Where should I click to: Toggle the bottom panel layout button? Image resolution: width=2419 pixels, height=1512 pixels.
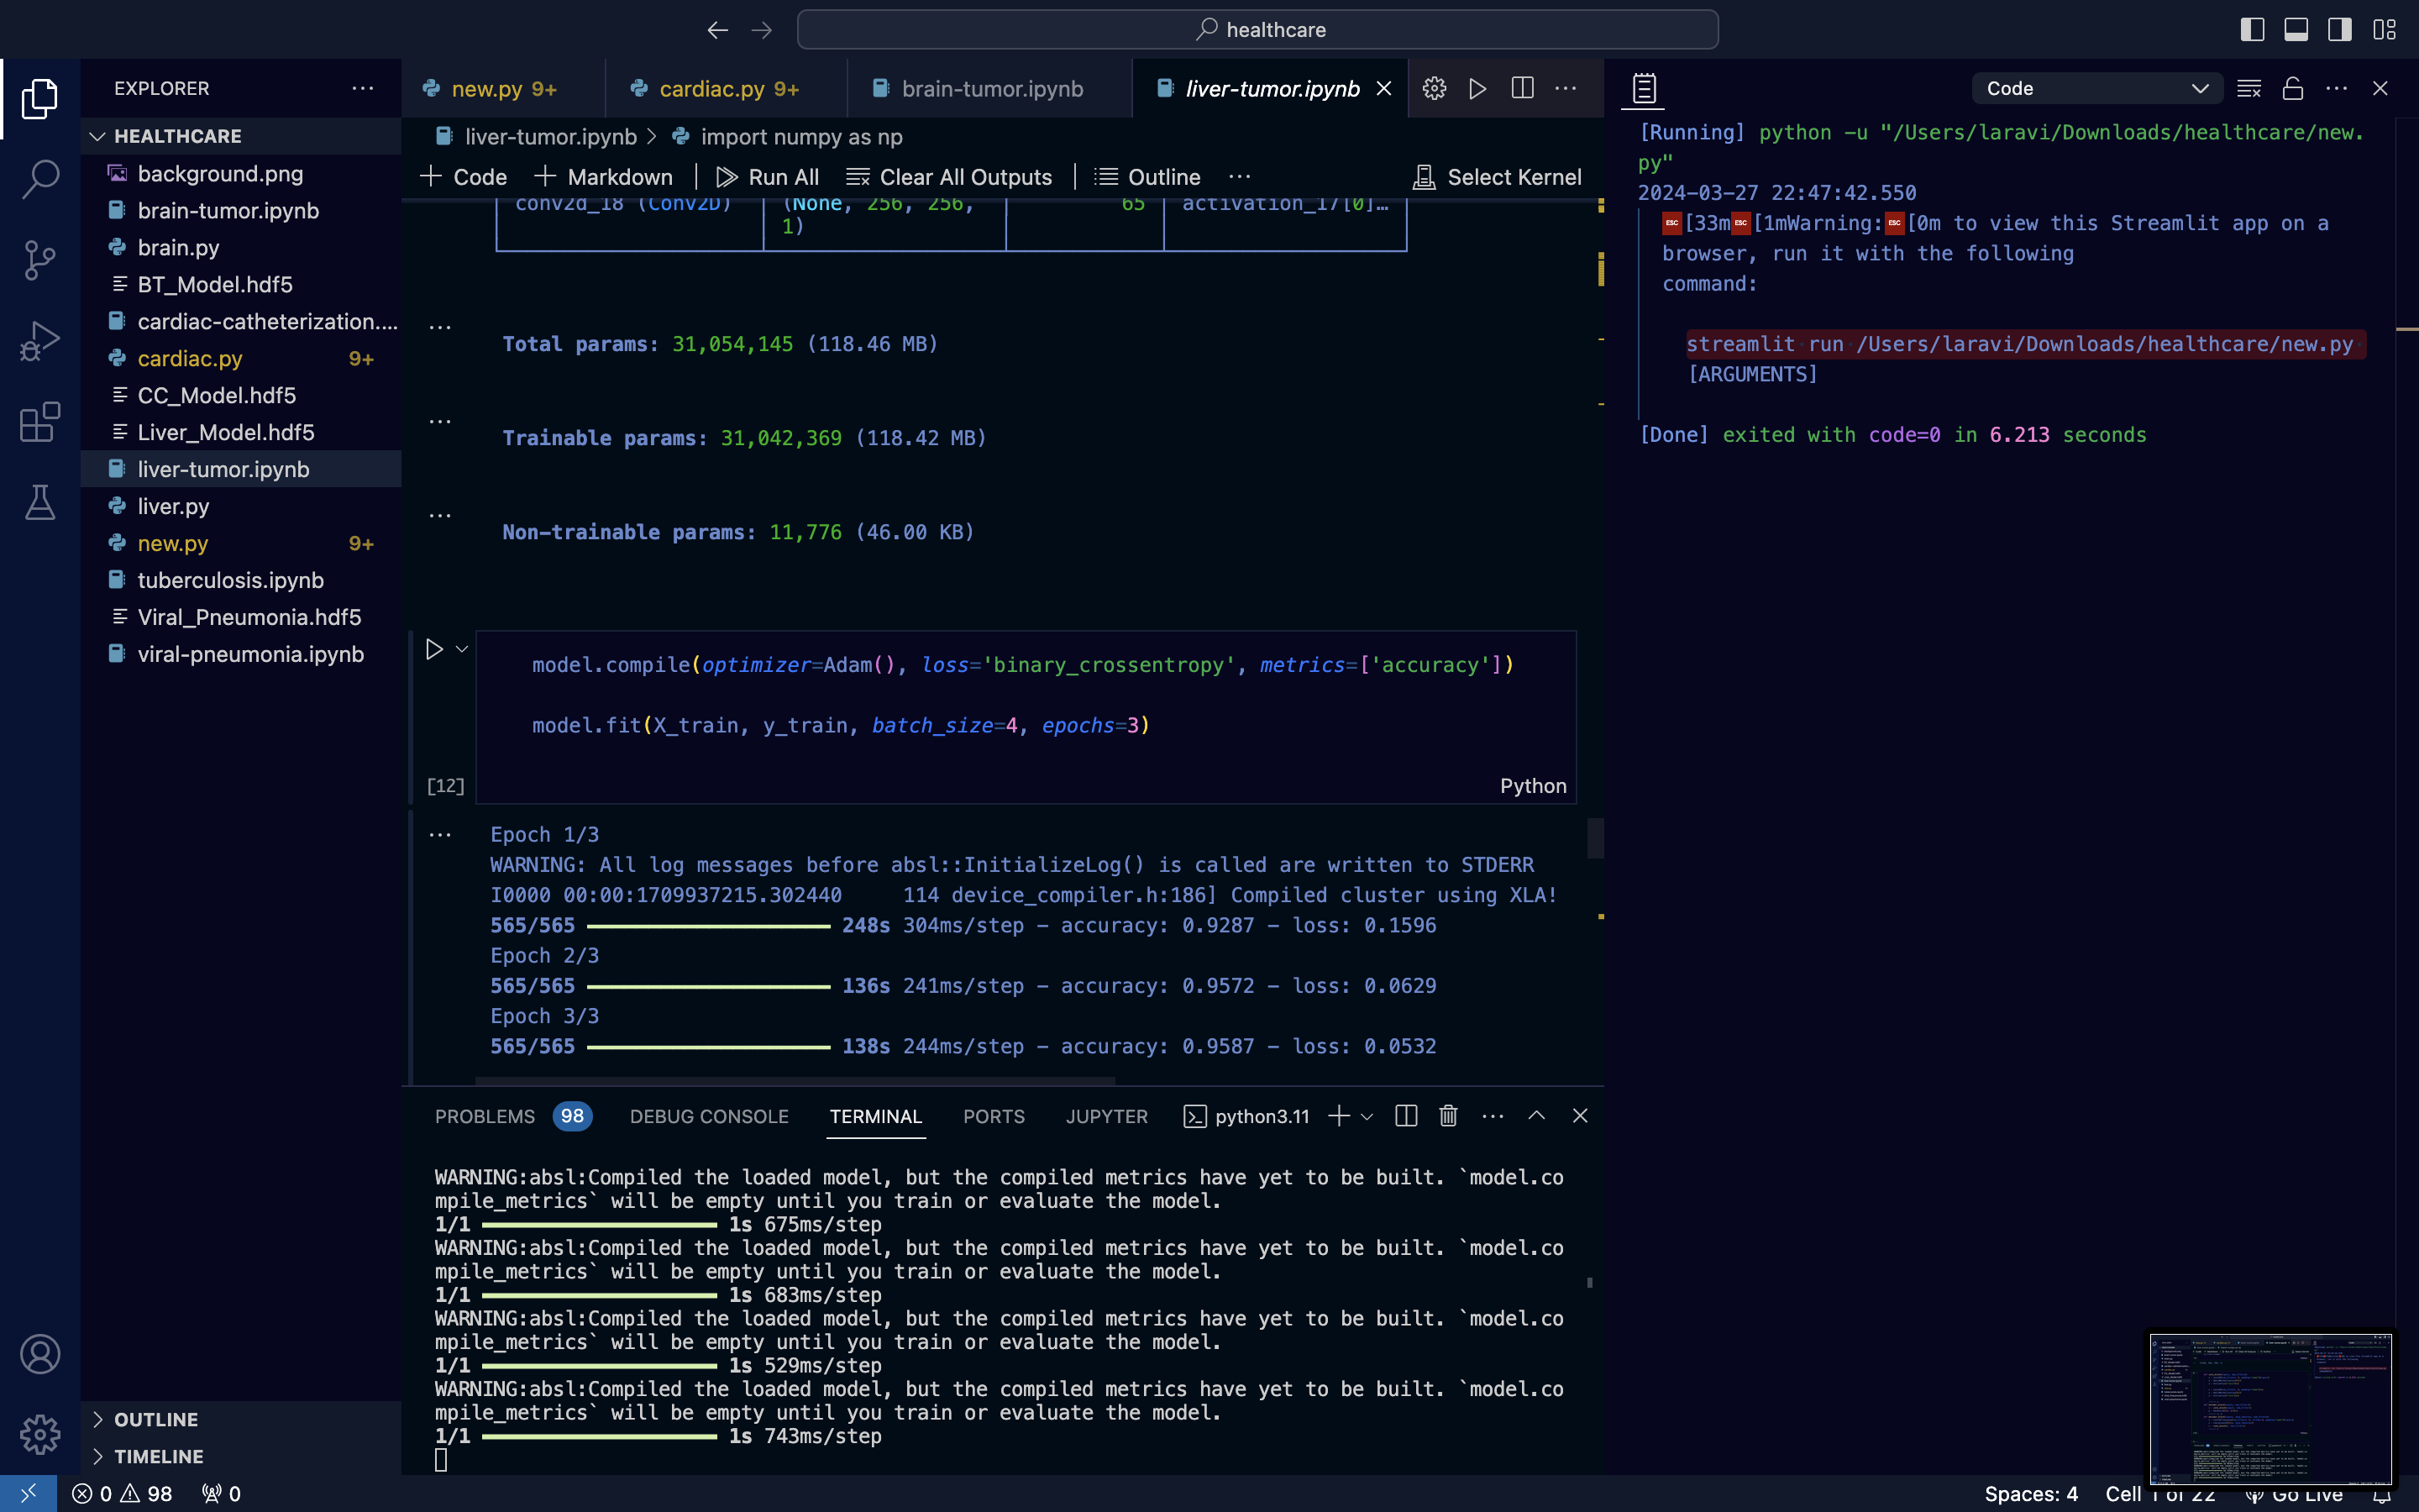coord(2296,30)
